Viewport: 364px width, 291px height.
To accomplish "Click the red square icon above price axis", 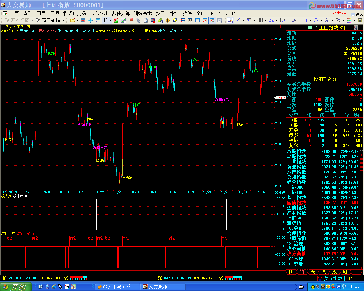I will [280, 27].
